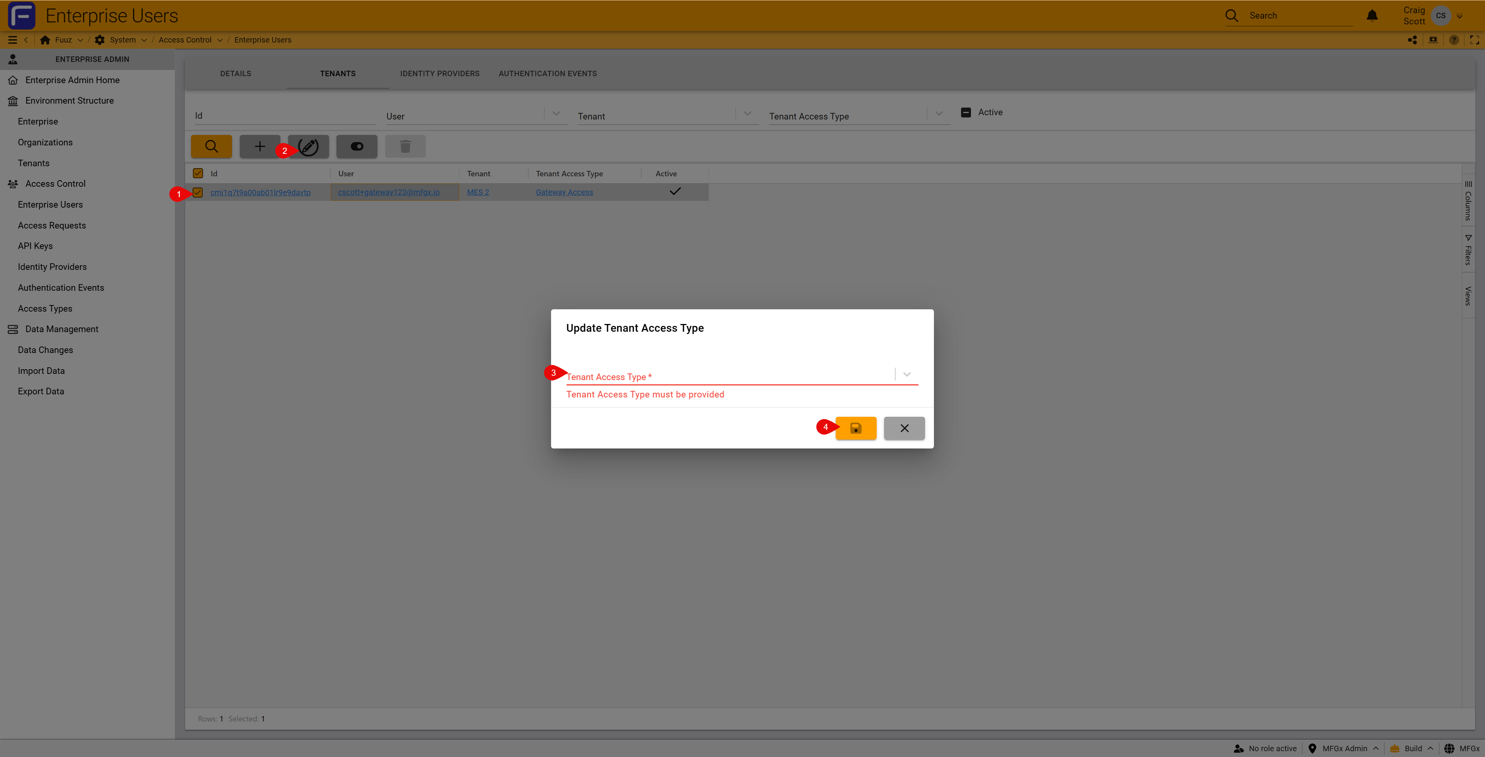Open the Gateway Access link
The width and height of the screenshot is (1485, 757).
[x=564, y=192]
